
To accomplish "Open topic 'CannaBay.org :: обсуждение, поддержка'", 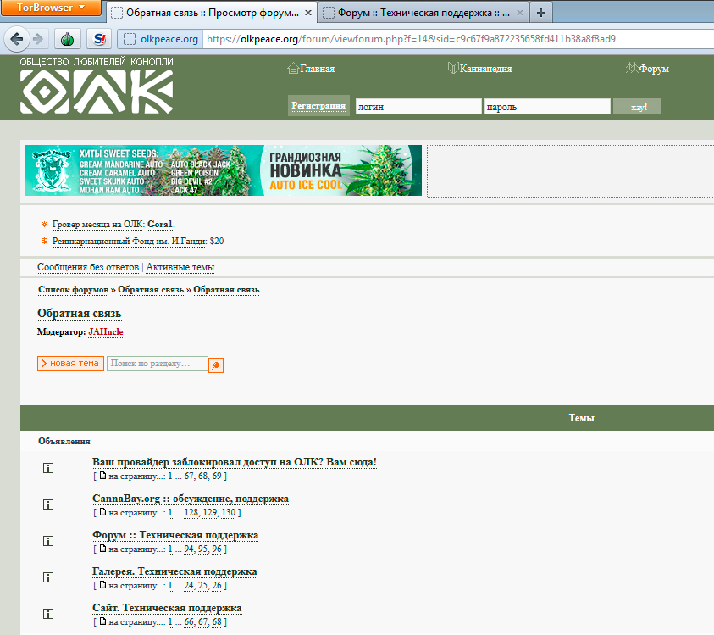I will pyautogui.click(x=191, y=499).
